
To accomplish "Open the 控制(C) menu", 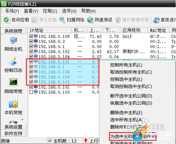I will tap(50, 11).
